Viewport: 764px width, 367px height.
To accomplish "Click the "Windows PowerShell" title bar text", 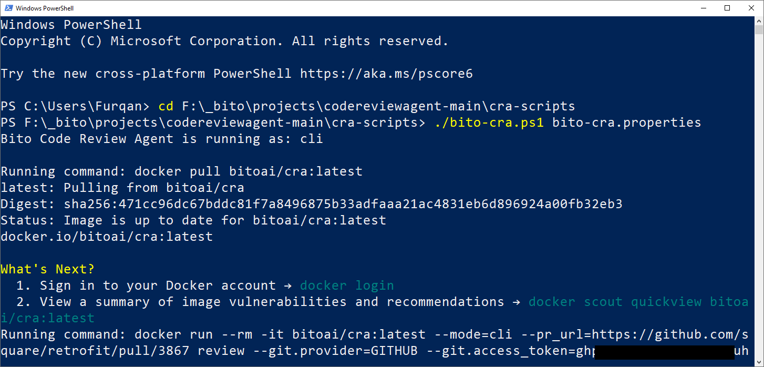I will tap(45, 8).
